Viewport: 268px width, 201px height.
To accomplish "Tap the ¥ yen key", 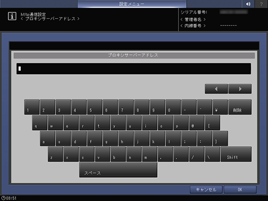I will [x=220, y=107].
